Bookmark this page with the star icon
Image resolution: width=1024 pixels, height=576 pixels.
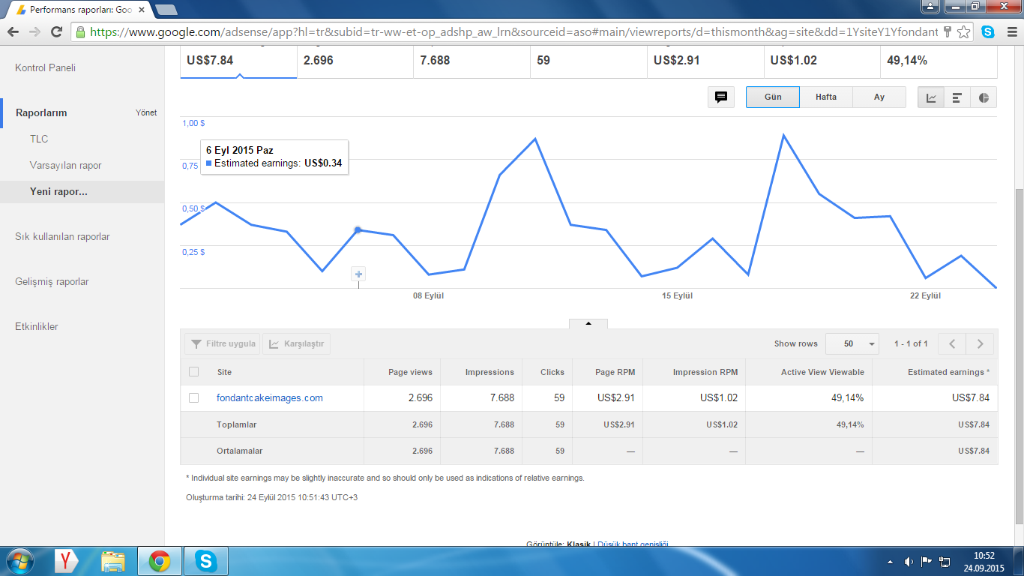point(964,31)
